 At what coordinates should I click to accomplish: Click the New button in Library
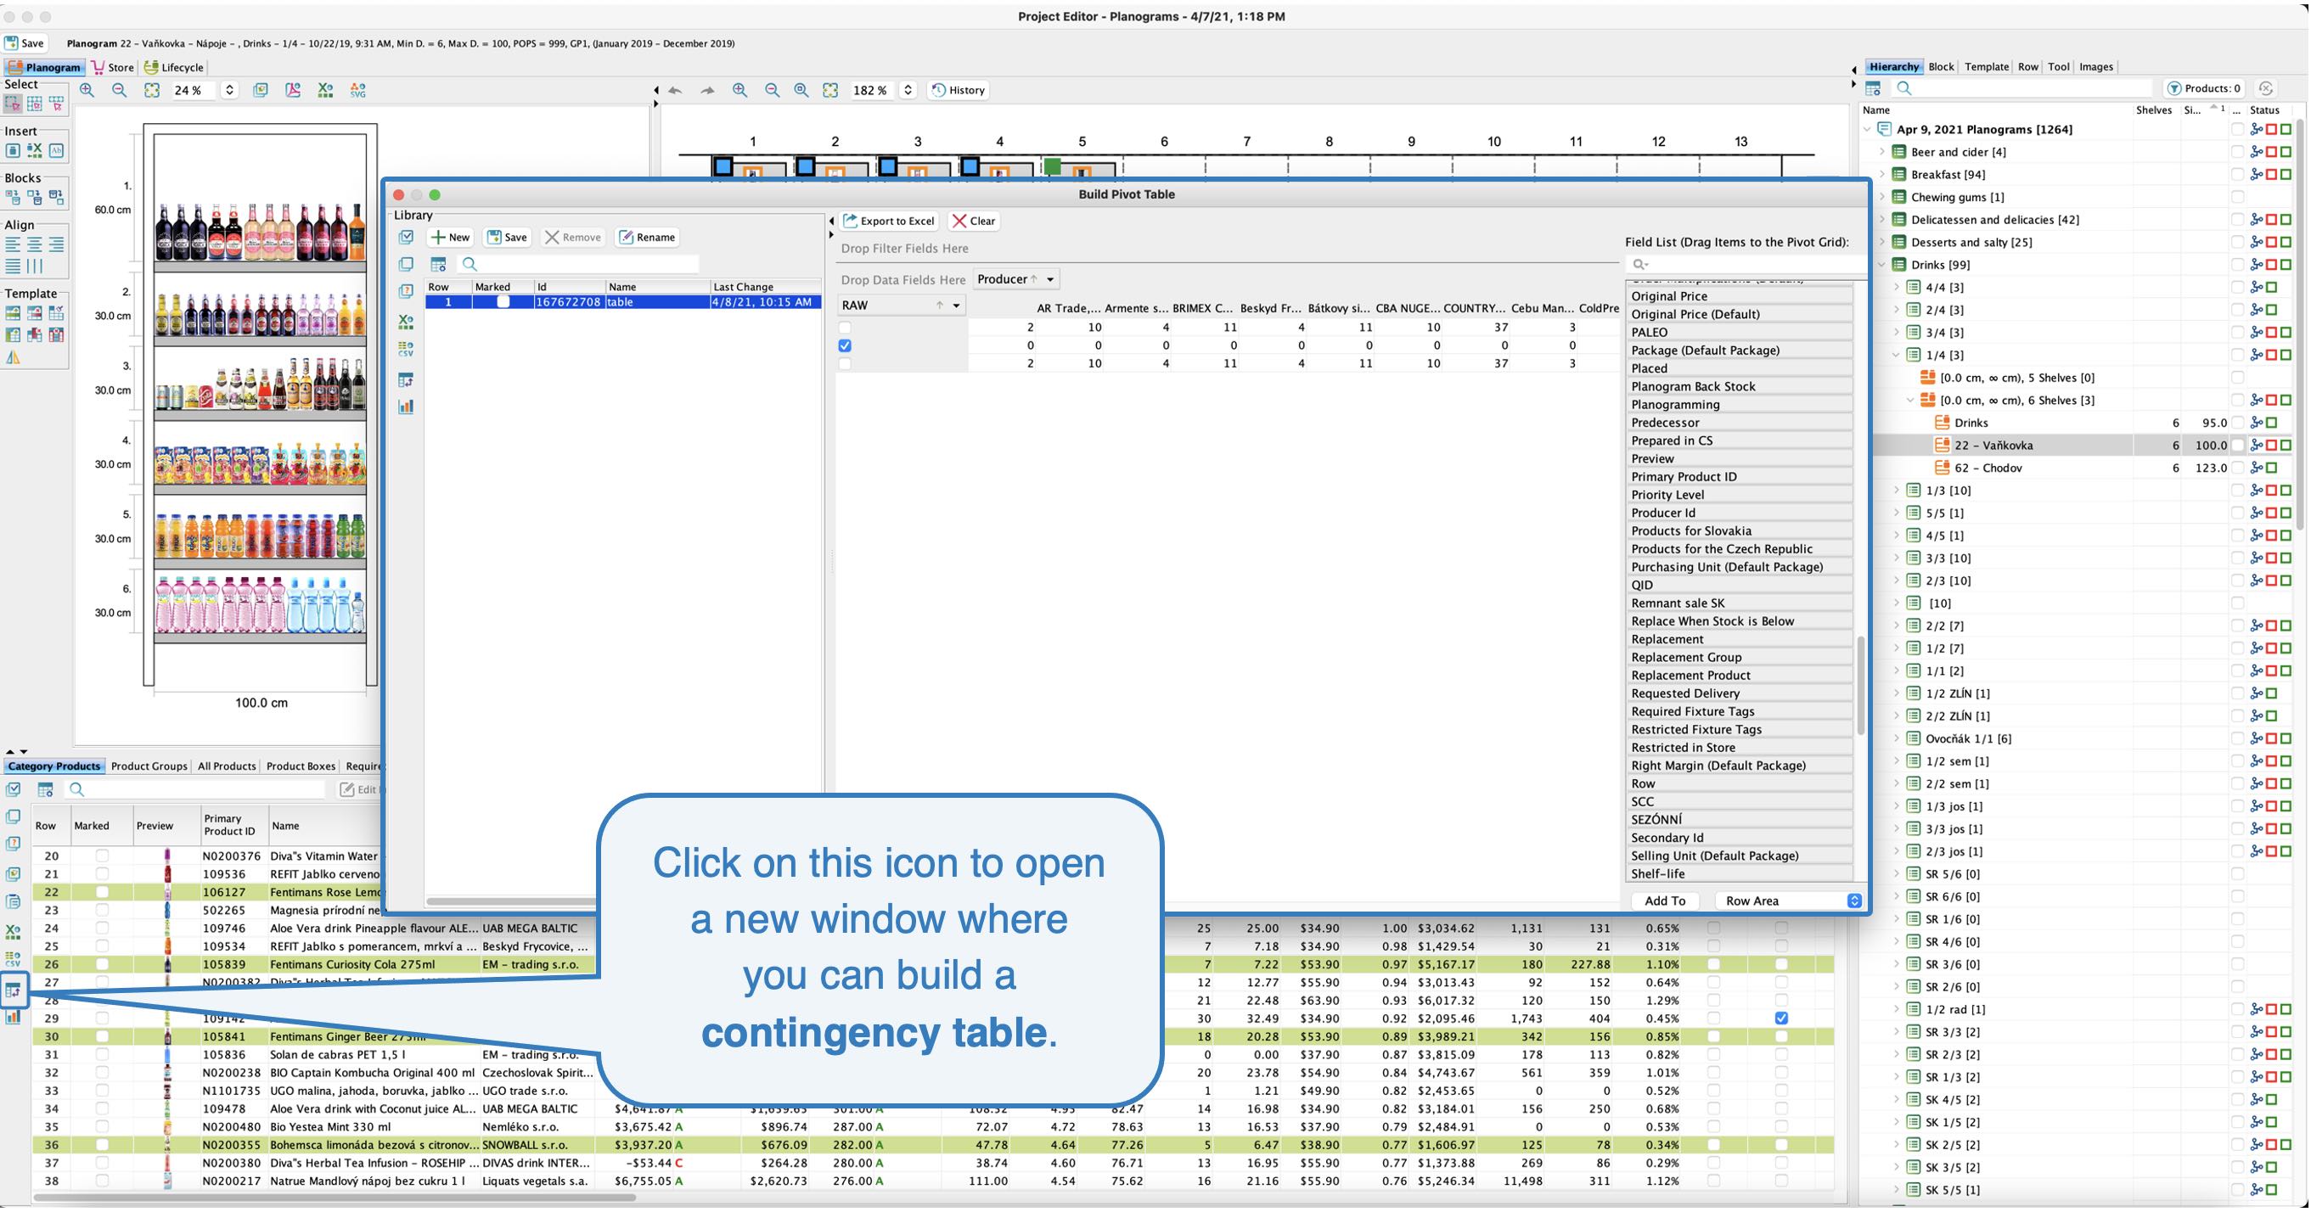point(450,237)
